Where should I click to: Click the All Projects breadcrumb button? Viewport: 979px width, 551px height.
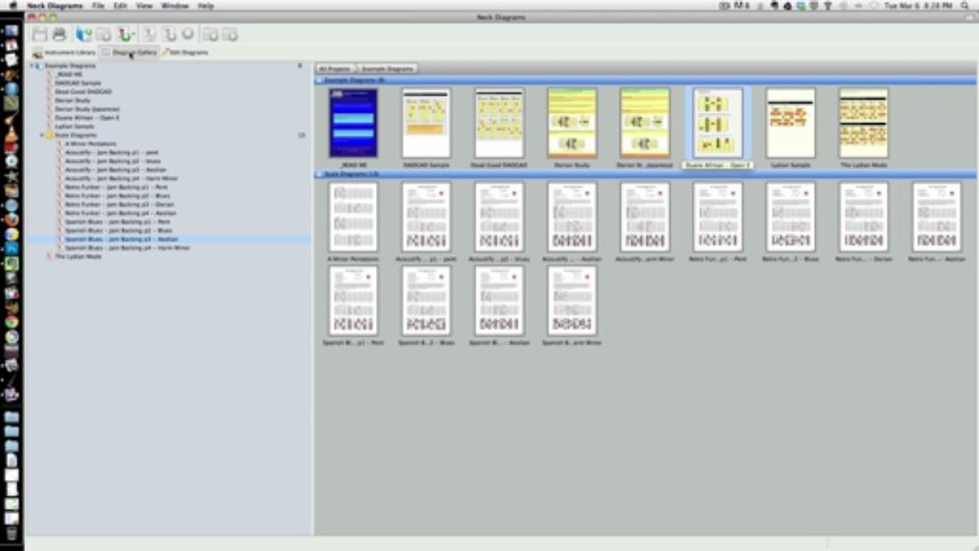click(334, 69)
